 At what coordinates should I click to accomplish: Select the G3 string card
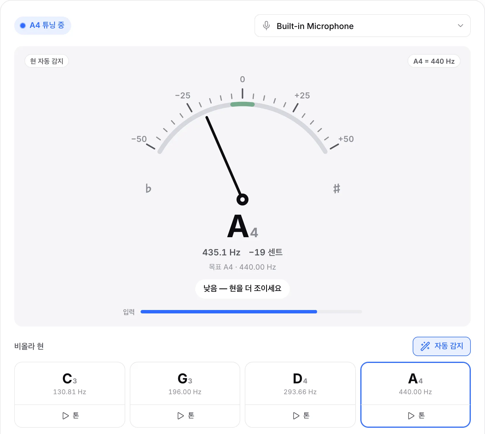click(185, 383)
